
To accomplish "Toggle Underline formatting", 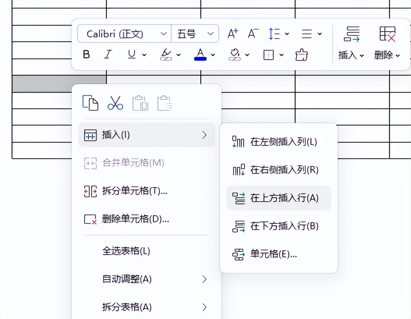I will click(x=132, y=55).
